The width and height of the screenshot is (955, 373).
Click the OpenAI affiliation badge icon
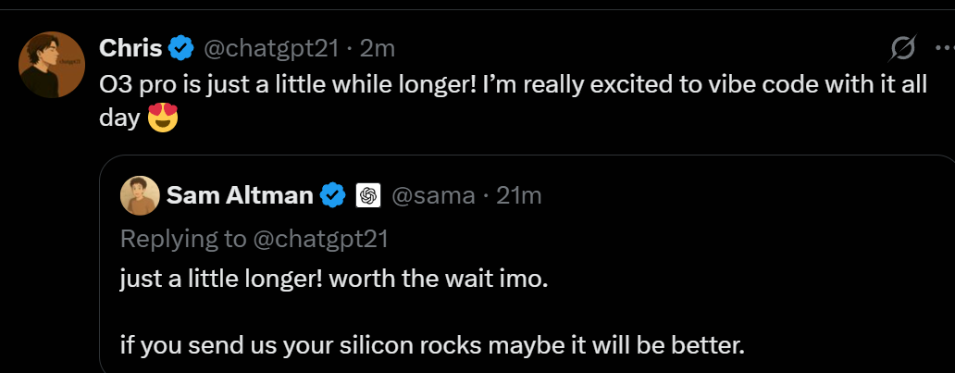point(368,195)
